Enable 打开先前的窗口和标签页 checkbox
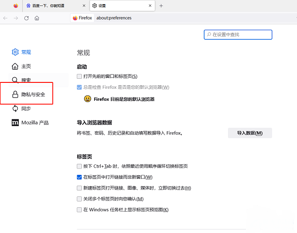The height and width of the screenshot is (233, 297). (x=79, y=76)
